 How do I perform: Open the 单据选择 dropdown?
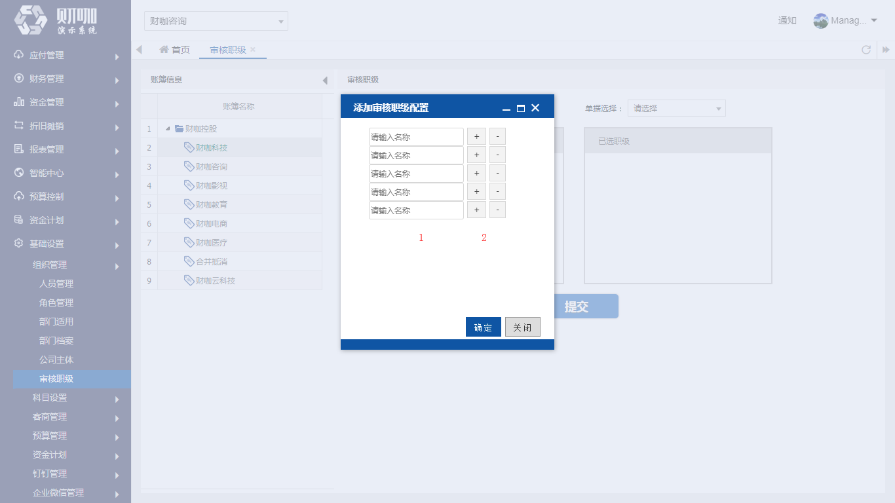point(677,108)
